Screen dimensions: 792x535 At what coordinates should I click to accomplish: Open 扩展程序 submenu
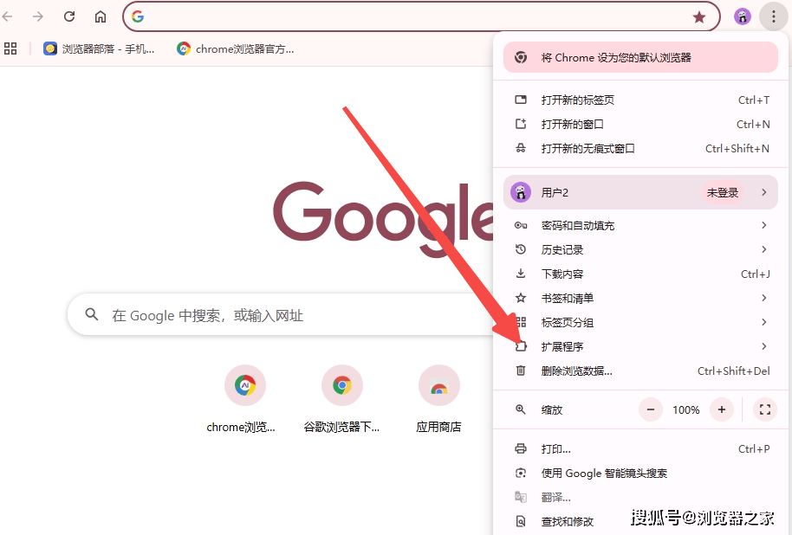(640, 347)
